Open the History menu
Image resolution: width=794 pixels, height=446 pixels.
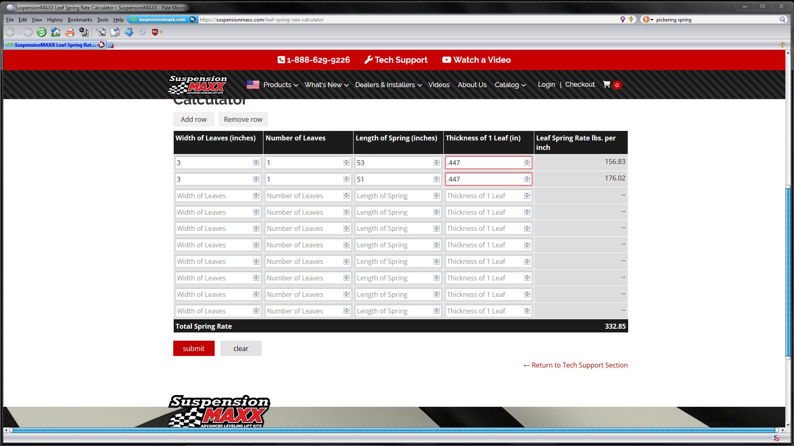pyautogui.click(x=55, y=19)
